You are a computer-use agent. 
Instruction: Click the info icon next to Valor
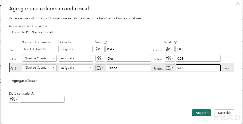point(105,42)
